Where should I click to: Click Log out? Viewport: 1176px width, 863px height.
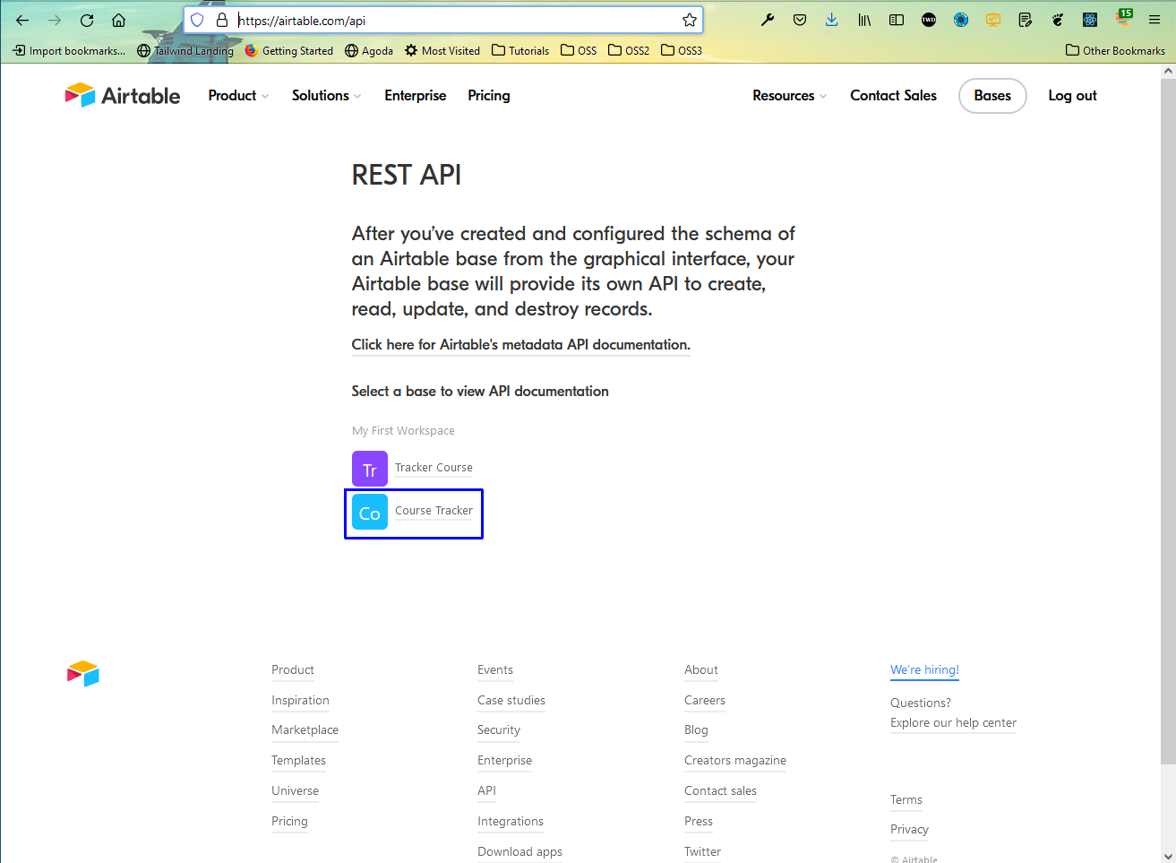(x=1072, y=96)
